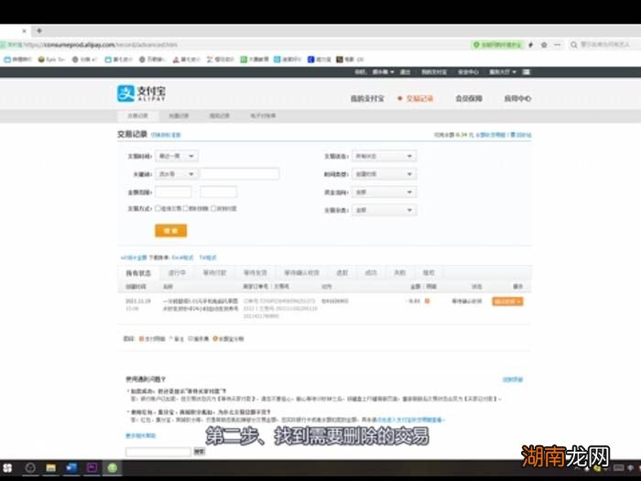Select the third sub-navigation tab
This screenshot has width=641, height=481.
pyautogui.click(x=220, y=115)
